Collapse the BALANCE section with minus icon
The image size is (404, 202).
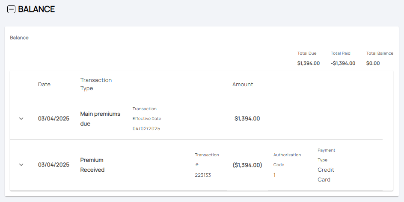pyautogui.click(x=12, y=9)
